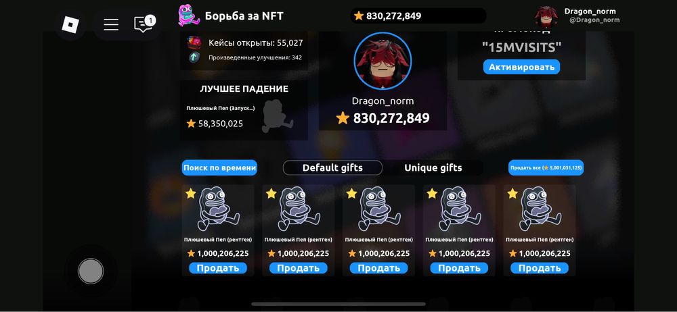The image size is (677, 312).
Task: Tap the star on the first gift card
Action: click(191, 194)
